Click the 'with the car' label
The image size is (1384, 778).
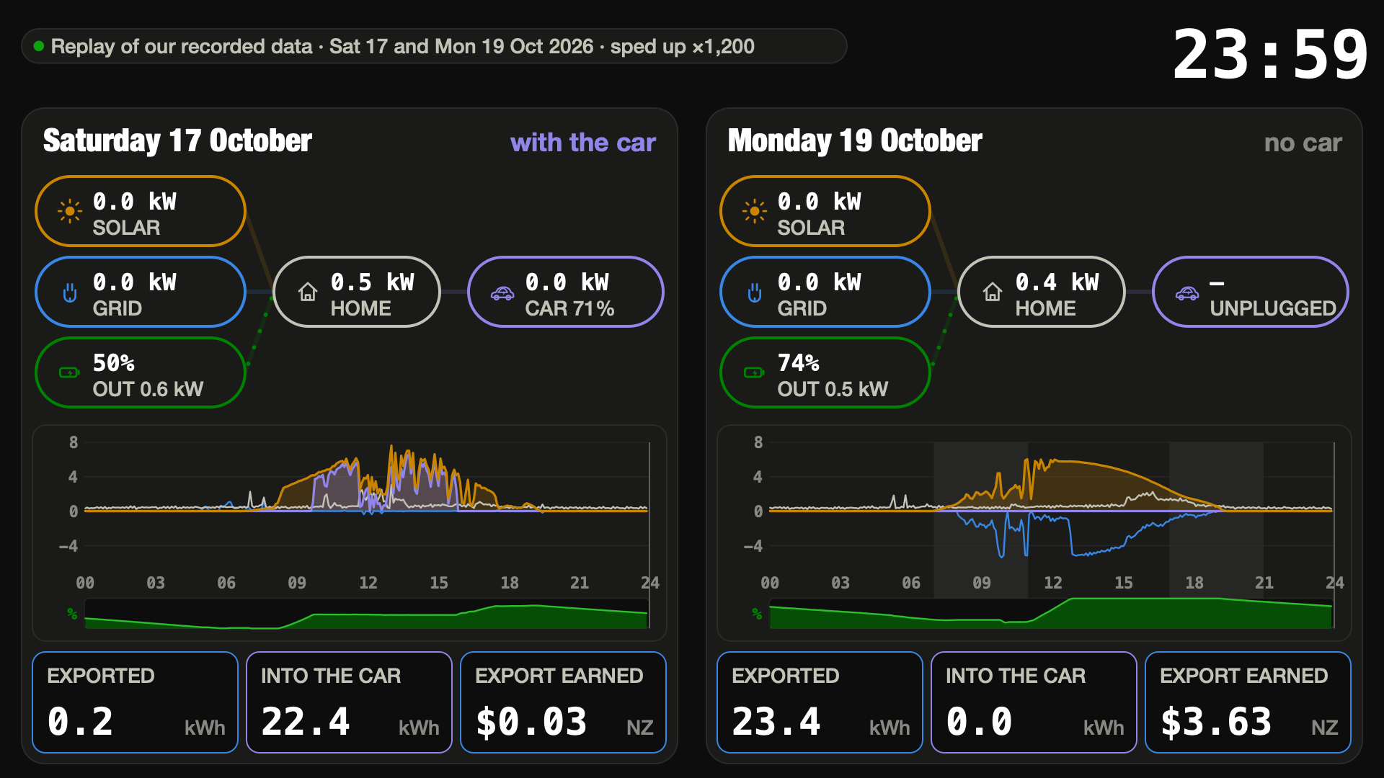[583, 143]
